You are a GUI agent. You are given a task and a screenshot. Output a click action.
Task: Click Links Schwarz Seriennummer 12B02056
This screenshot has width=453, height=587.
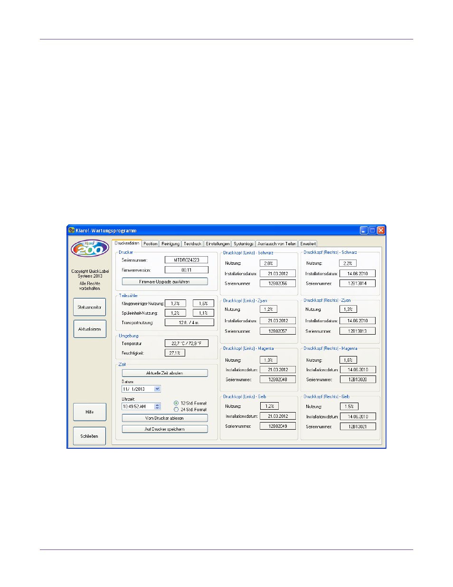click(x=278, y=283)
